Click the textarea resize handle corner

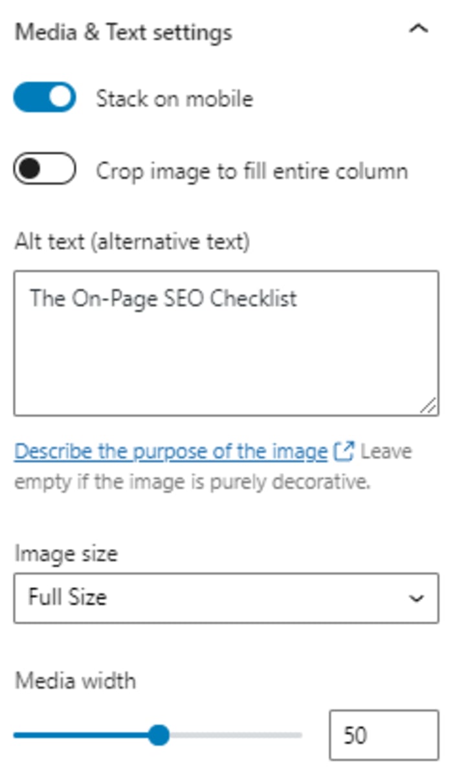429,405
